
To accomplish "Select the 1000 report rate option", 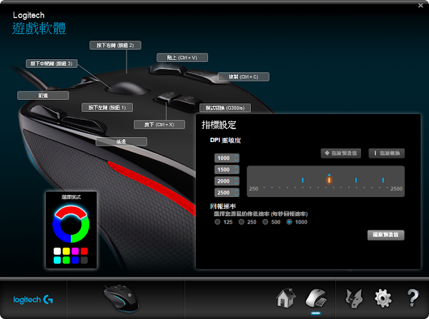I will coord(289,222).
